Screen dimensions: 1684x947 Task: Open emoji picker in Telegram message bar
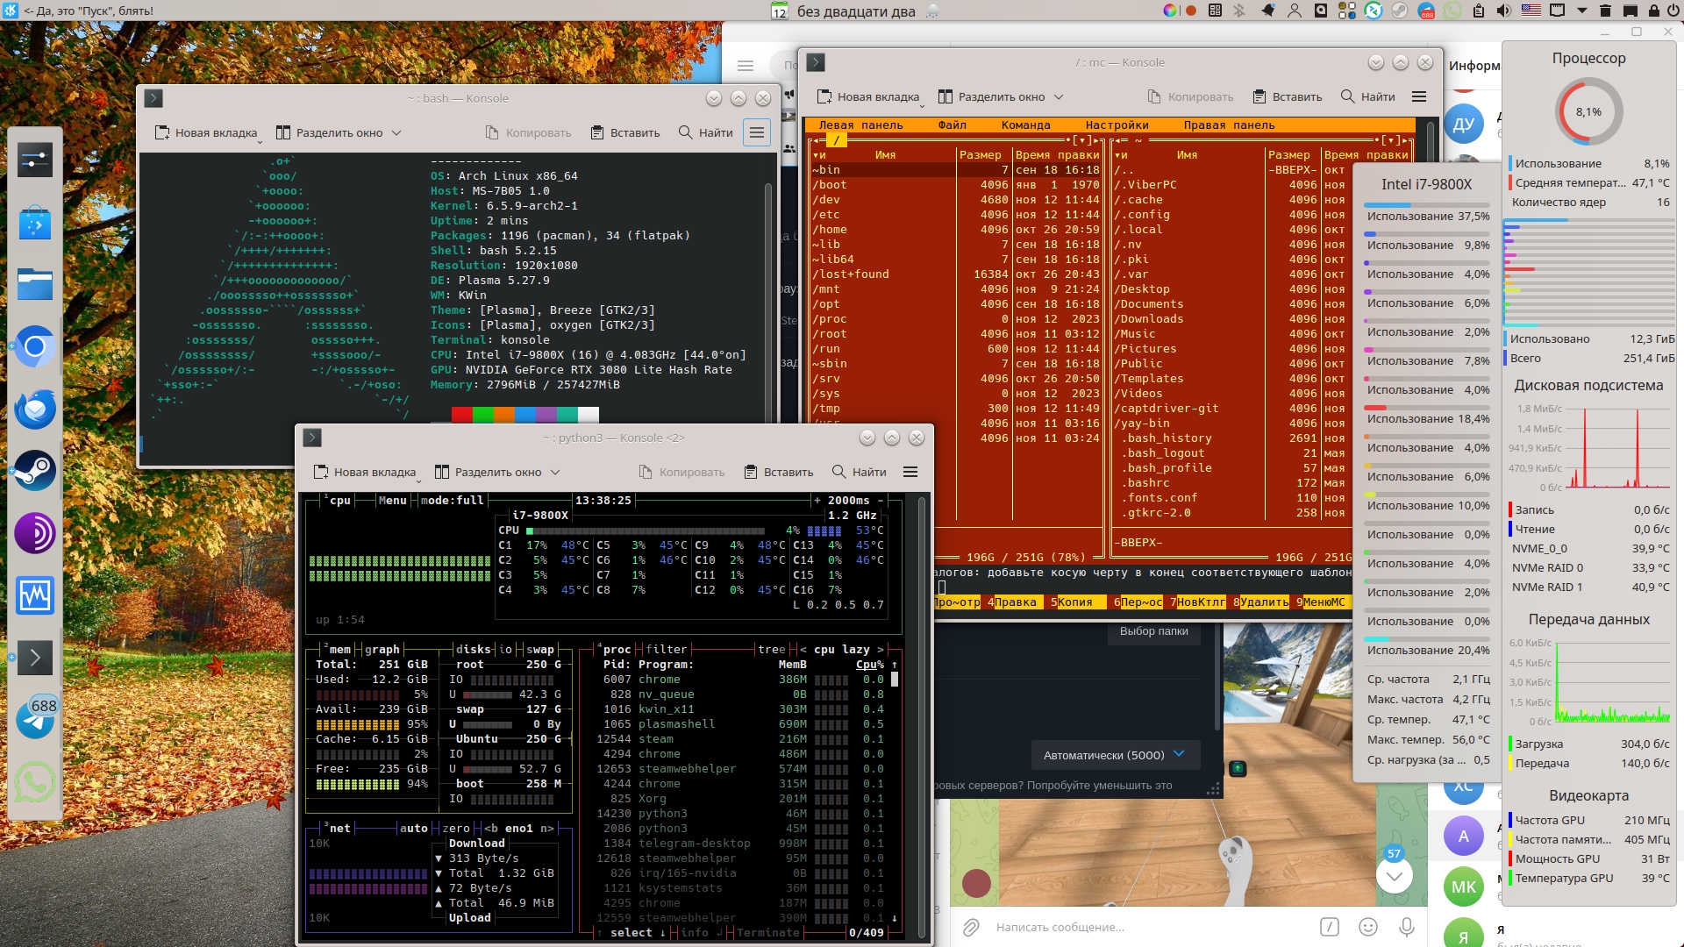[x=1368, y=927]
